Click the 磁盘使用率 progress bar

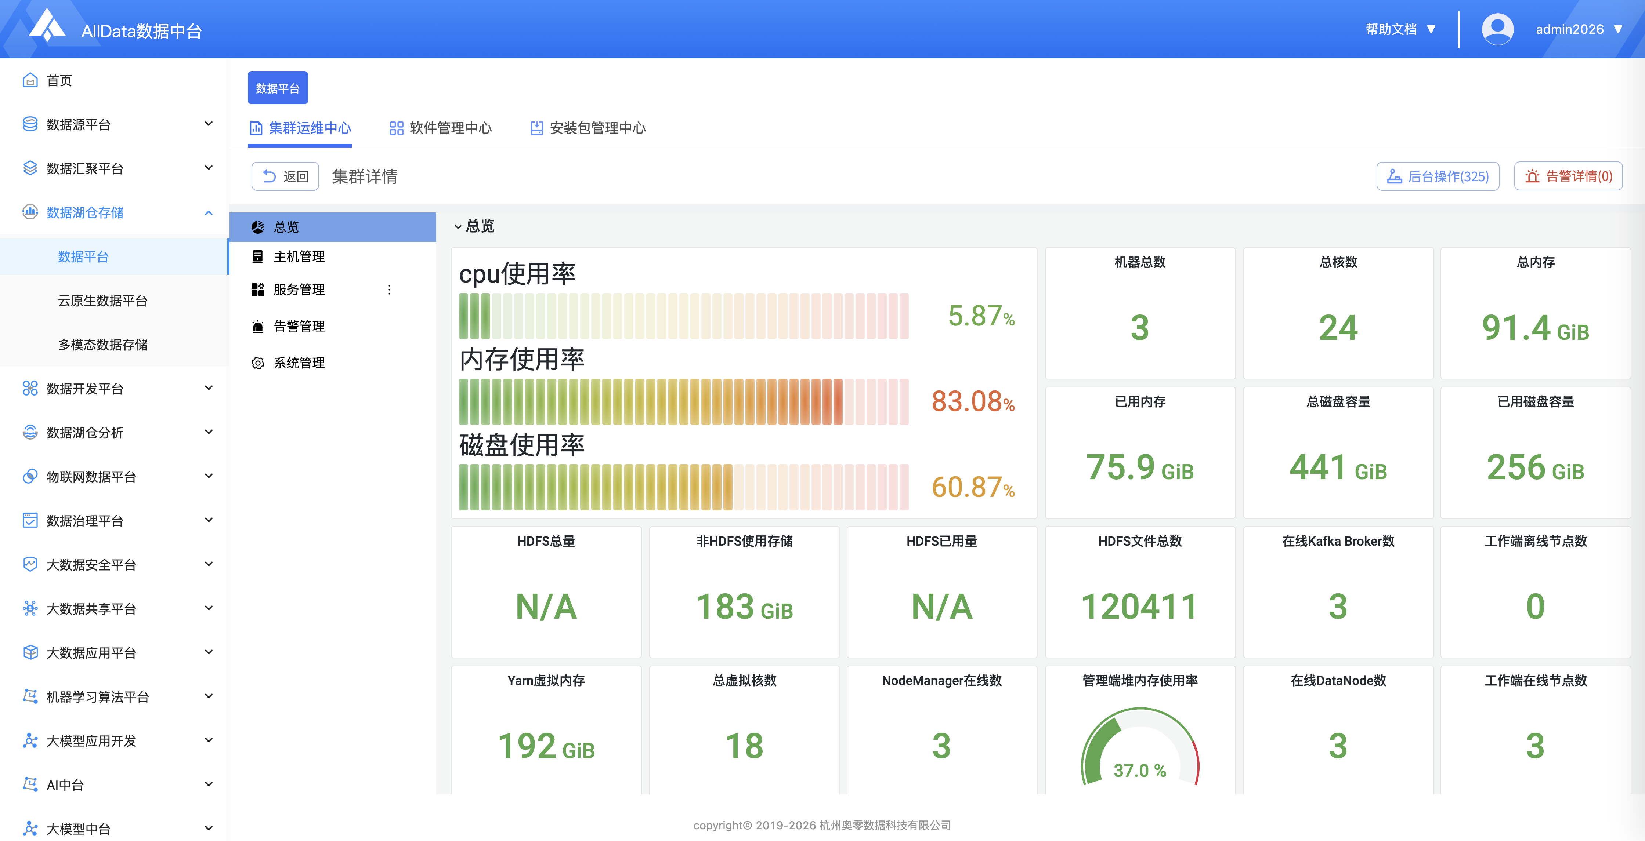pyautogui.click(x=683, y=488)
